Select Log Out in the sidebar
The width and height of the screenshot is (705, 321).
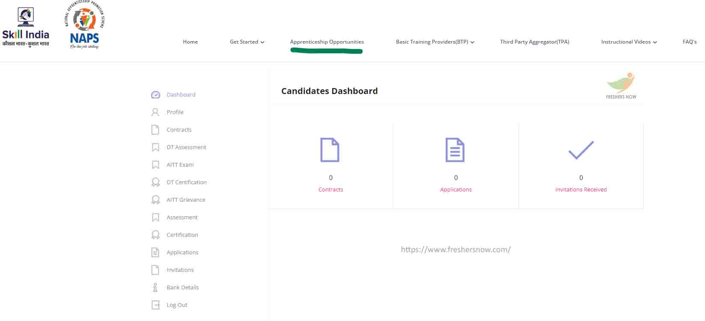[x=177, y=305]
